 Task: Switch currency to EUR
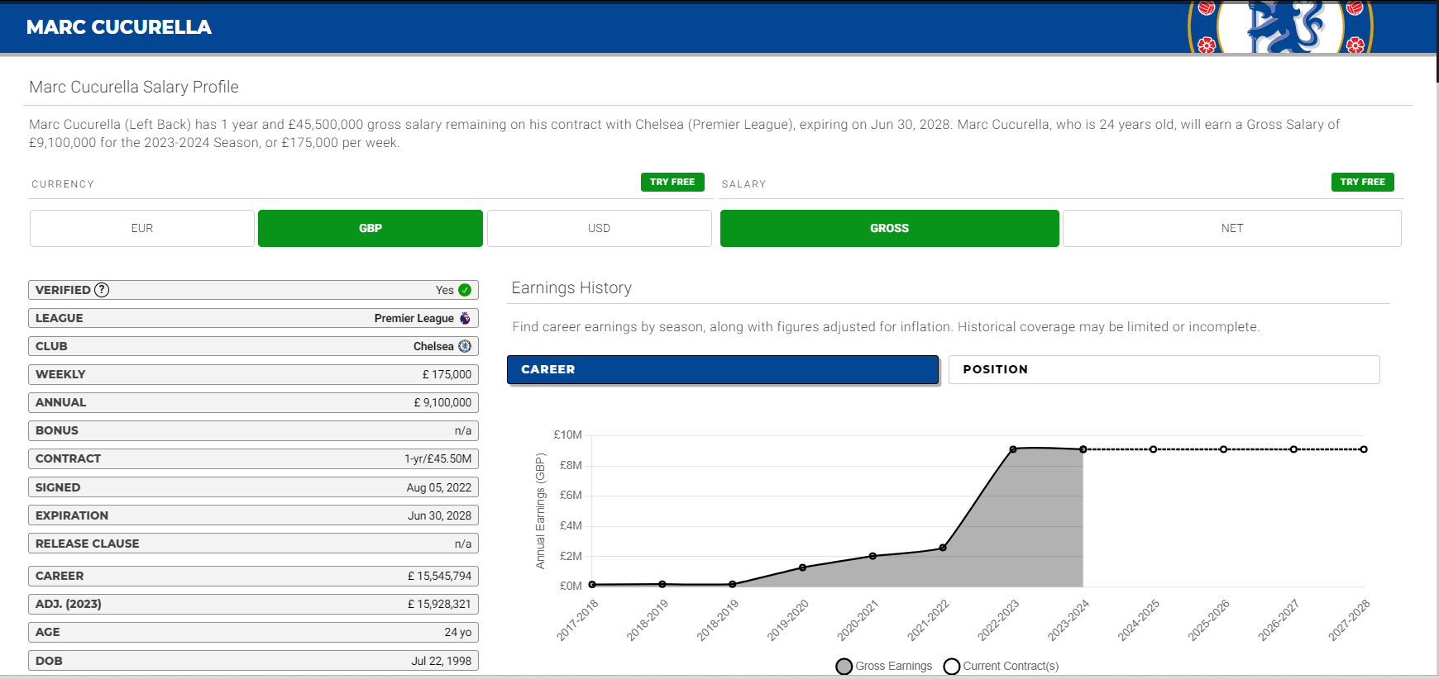click(x=142, y=228)
